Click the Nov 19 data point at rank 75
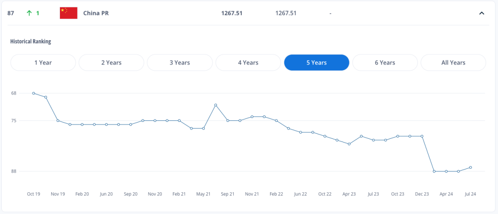This screenshot has height=214, width=498. pos(58,121)
